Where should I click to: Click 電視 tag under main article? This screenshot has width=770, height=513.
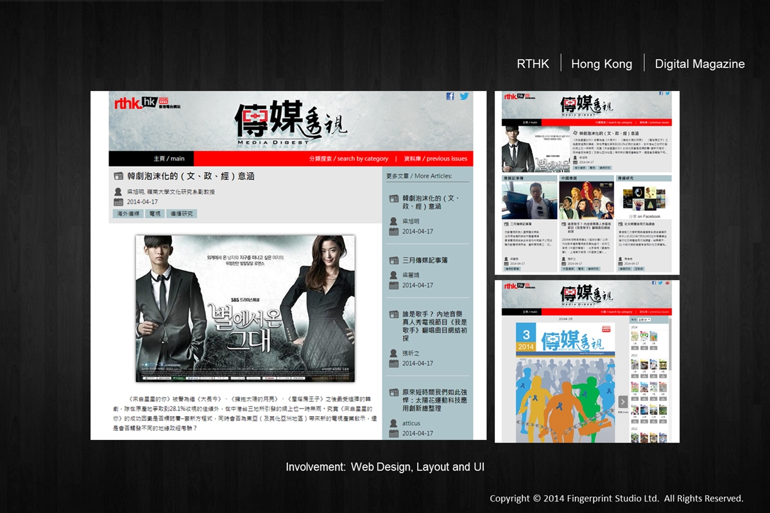(155, 214)
